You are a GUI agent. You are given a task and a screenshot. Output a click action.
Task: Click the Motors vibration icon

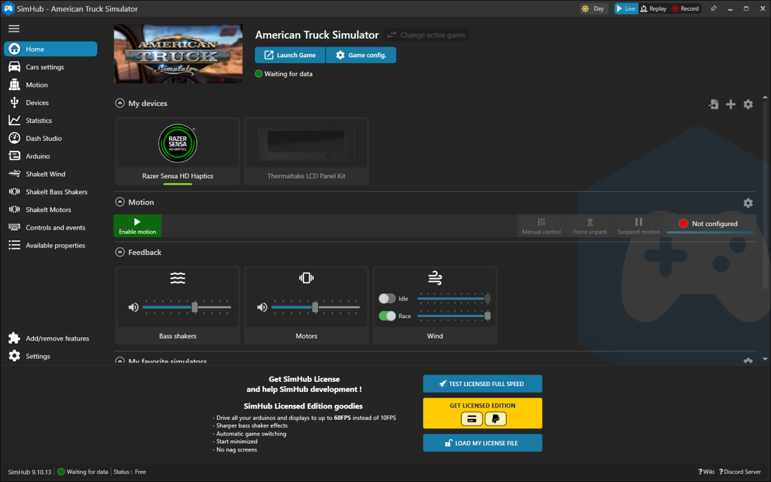click(306, 278)
